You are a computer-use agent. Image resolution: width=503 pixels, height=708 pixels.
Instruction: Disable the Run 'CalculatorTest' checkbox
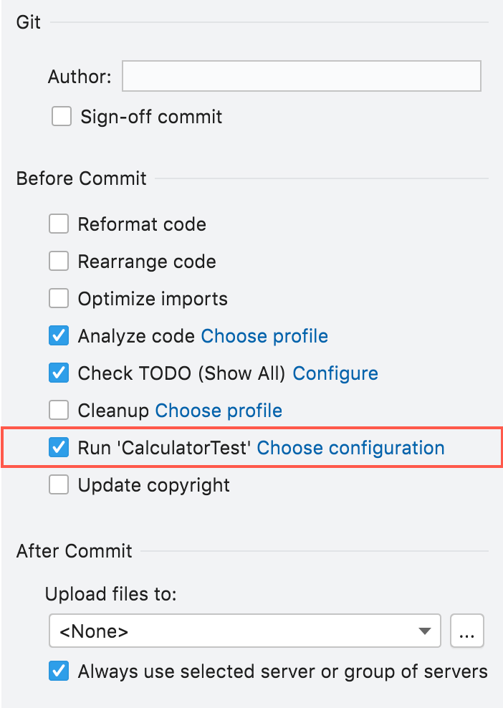pos(59,447)
